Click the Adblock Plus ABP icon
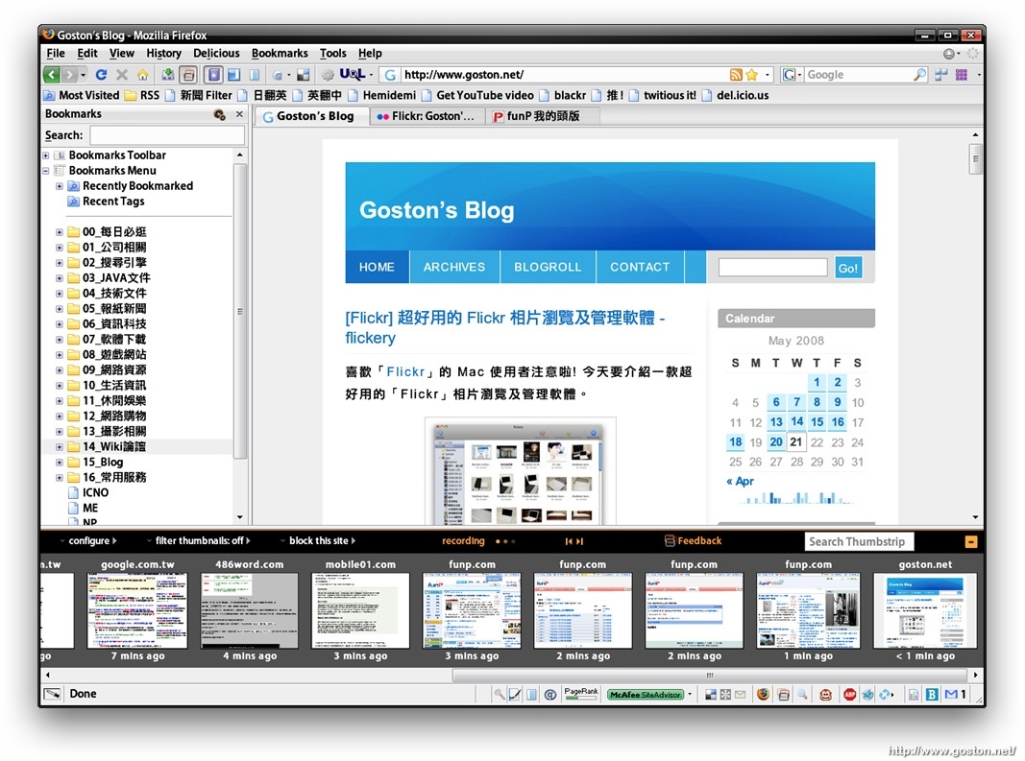Screen dimensions: 1025x761 coord(849,695)
